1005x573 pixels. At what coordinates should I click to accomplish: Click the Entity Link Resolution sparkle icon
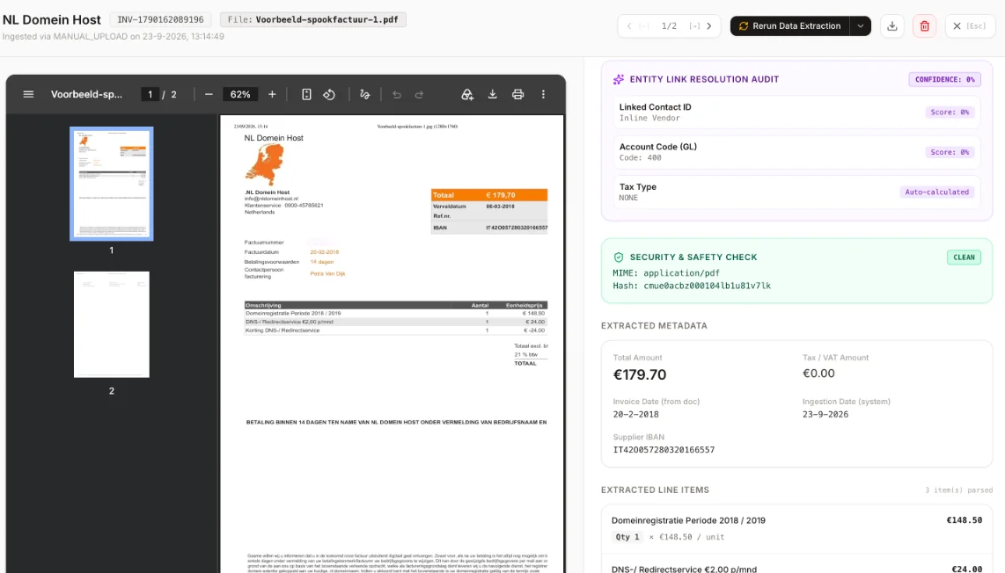pos(619,79)
